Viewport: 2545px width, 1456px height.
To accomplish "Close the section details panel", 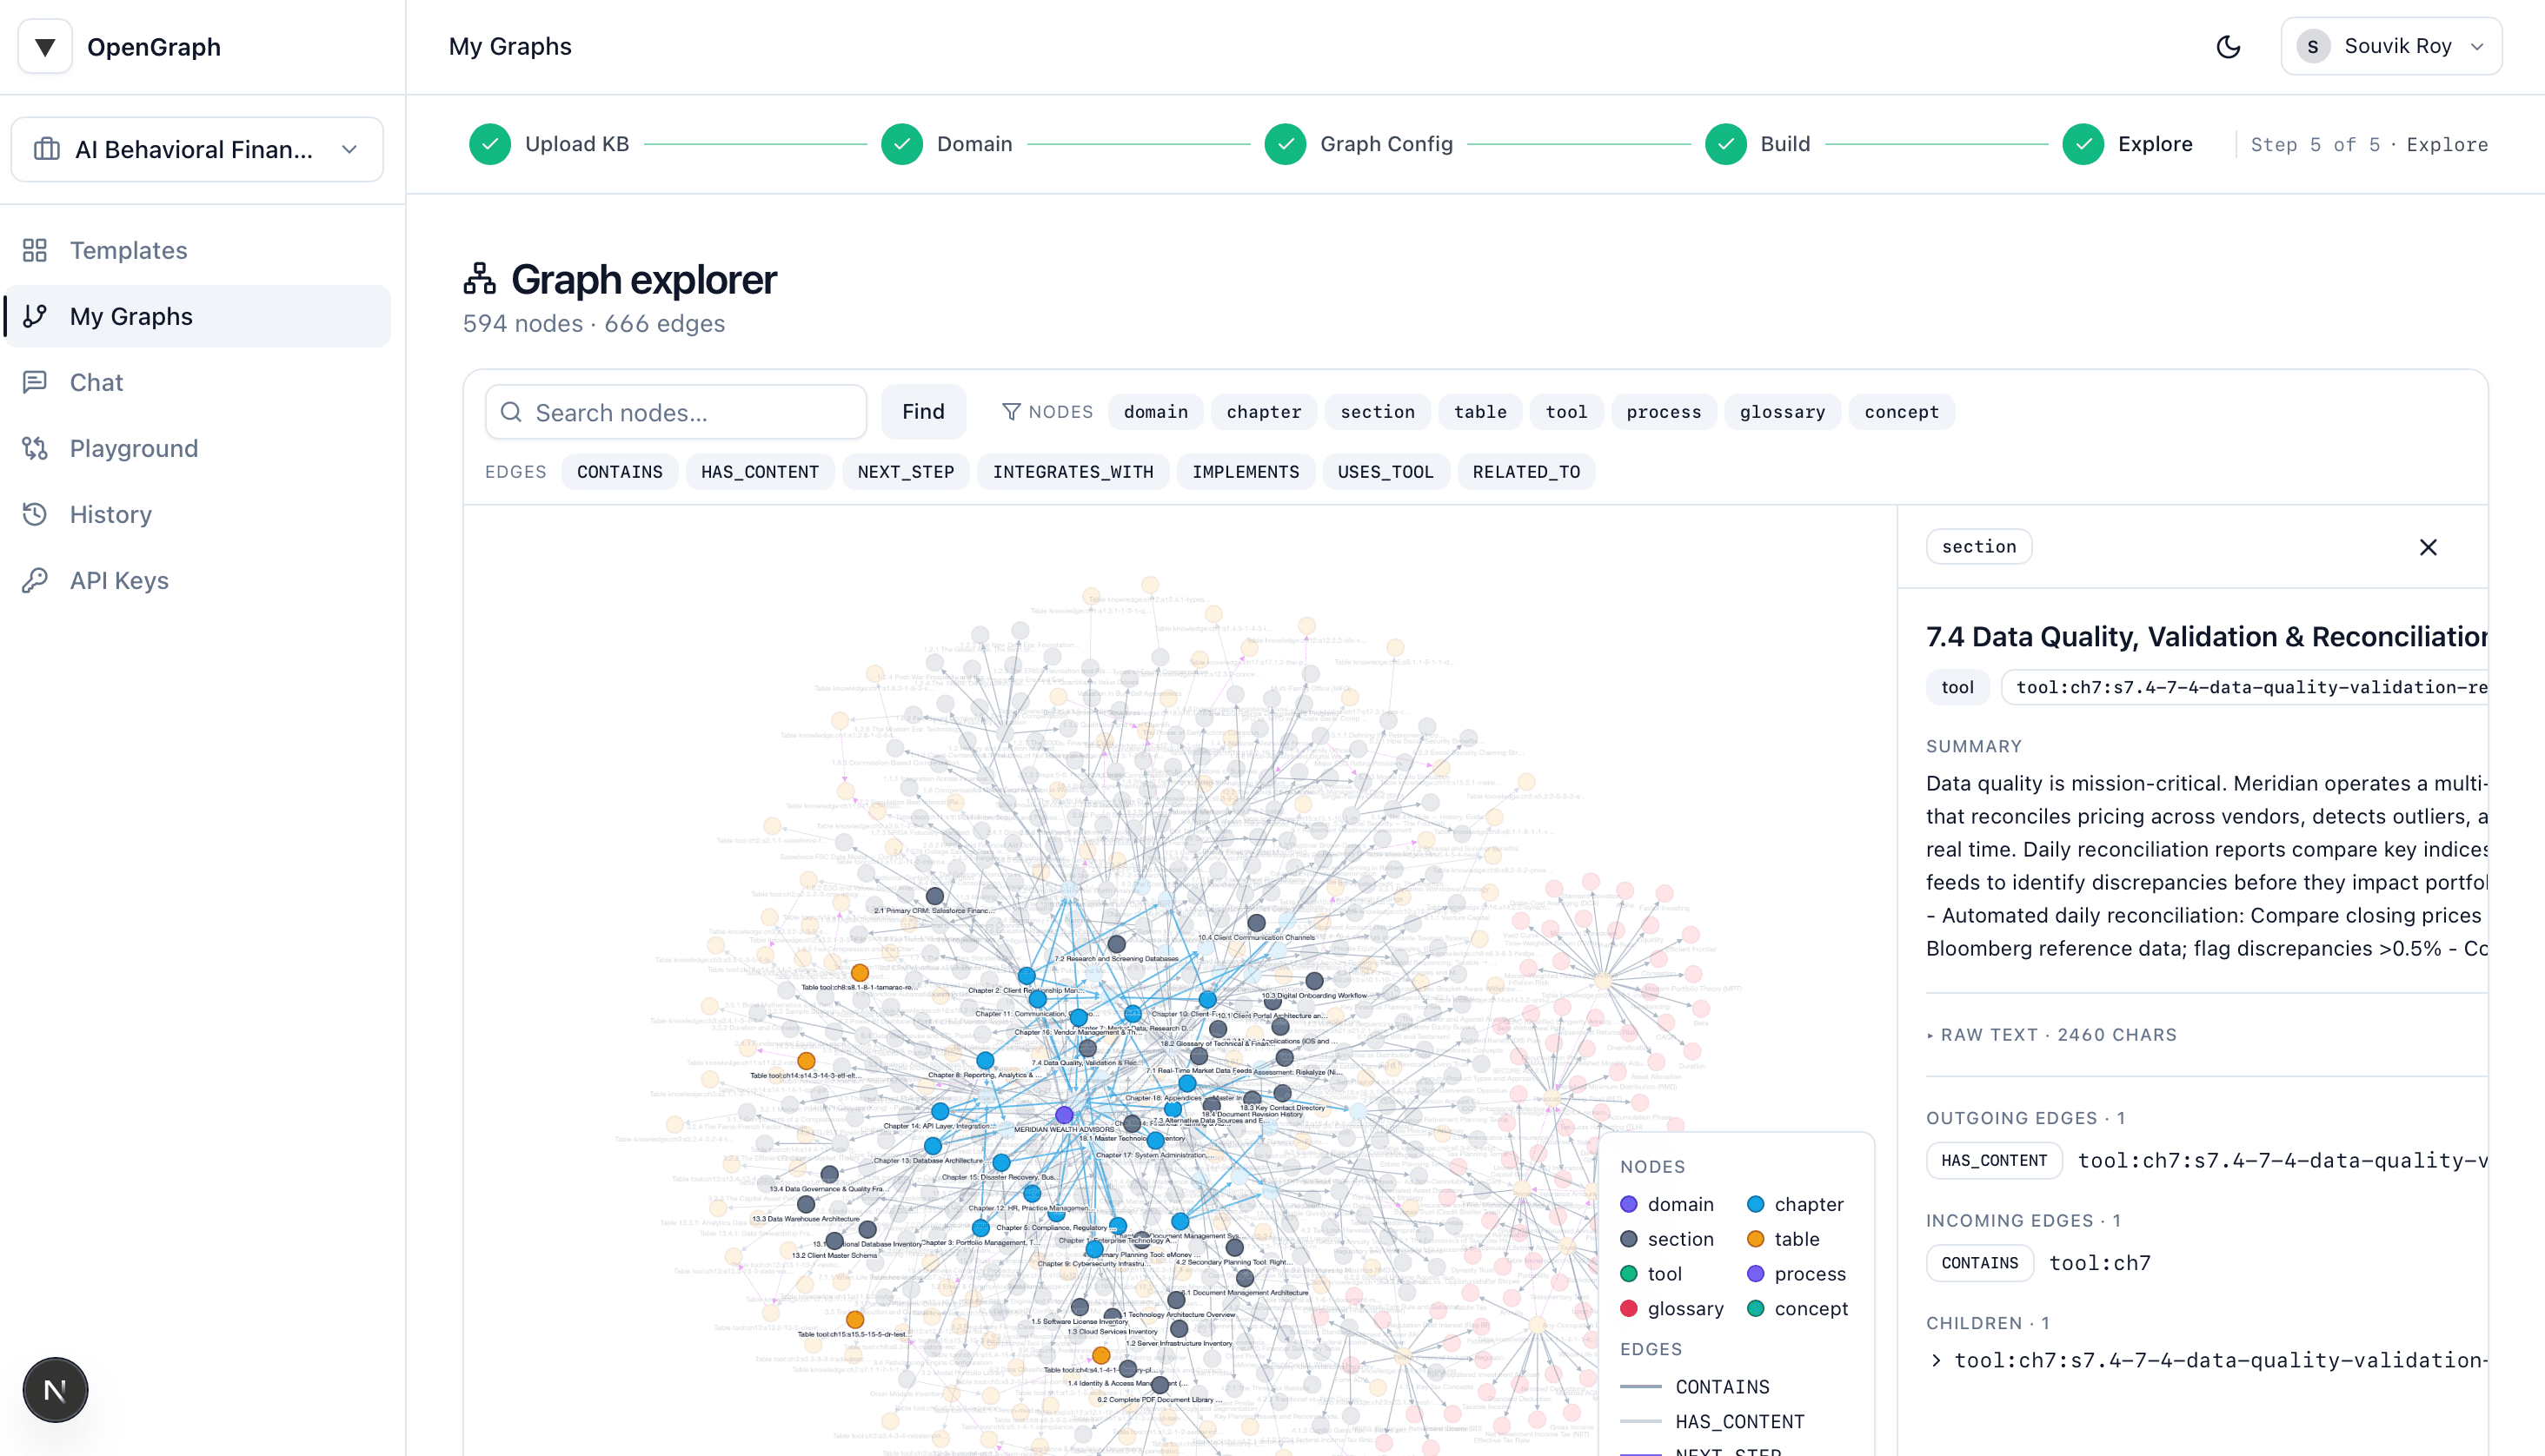I will [2428, 547].
